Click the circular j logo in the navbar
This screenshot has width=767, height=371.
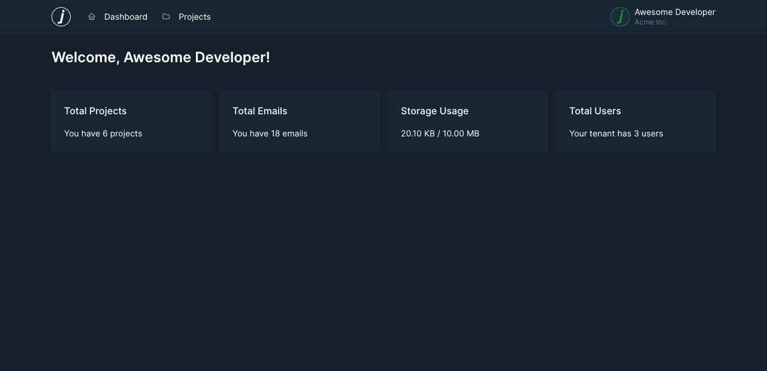tap(61, 17)
